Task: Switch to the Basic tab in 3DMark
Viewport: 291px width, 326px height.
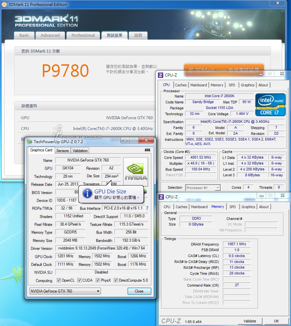Action: [x=24, y=35]
